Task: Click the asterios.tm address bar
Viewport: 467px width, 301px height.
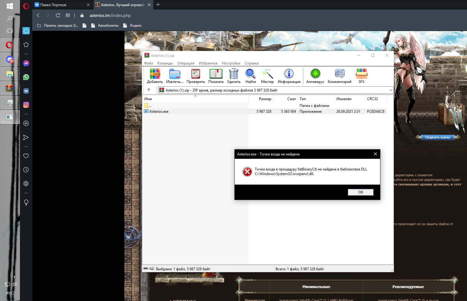Action: tap(110, 15)
